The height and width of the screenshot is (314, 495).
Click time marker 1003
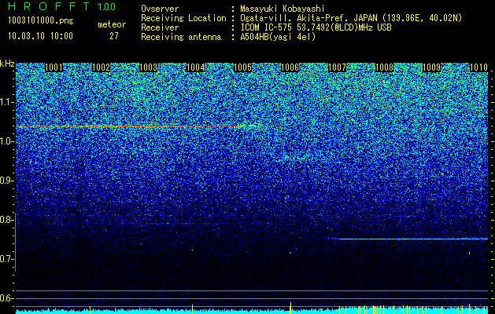(149, 68)
